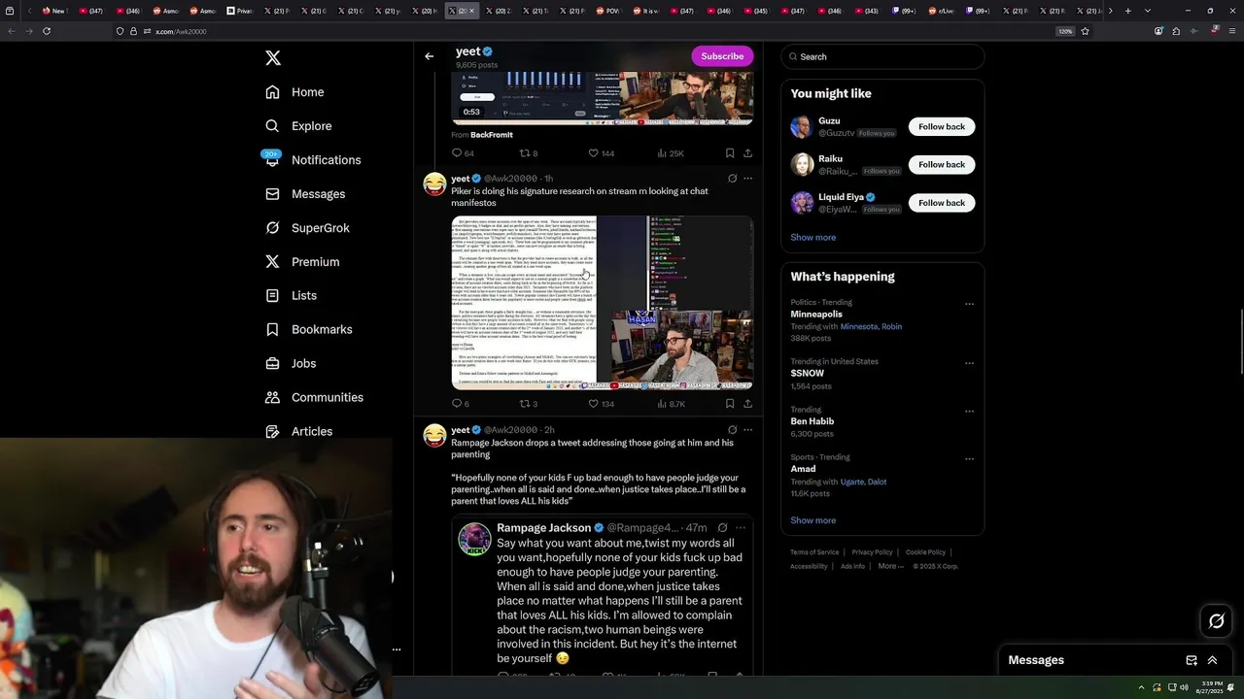Open Rampage Jackson quoted tweet author name
1244x699 pixels.
pyautogui.click(x=543, y=528)
